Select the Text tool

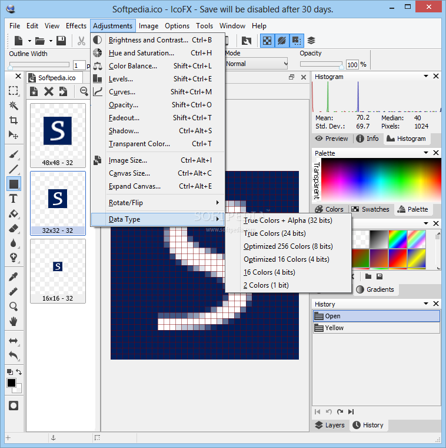pos(14,199)
